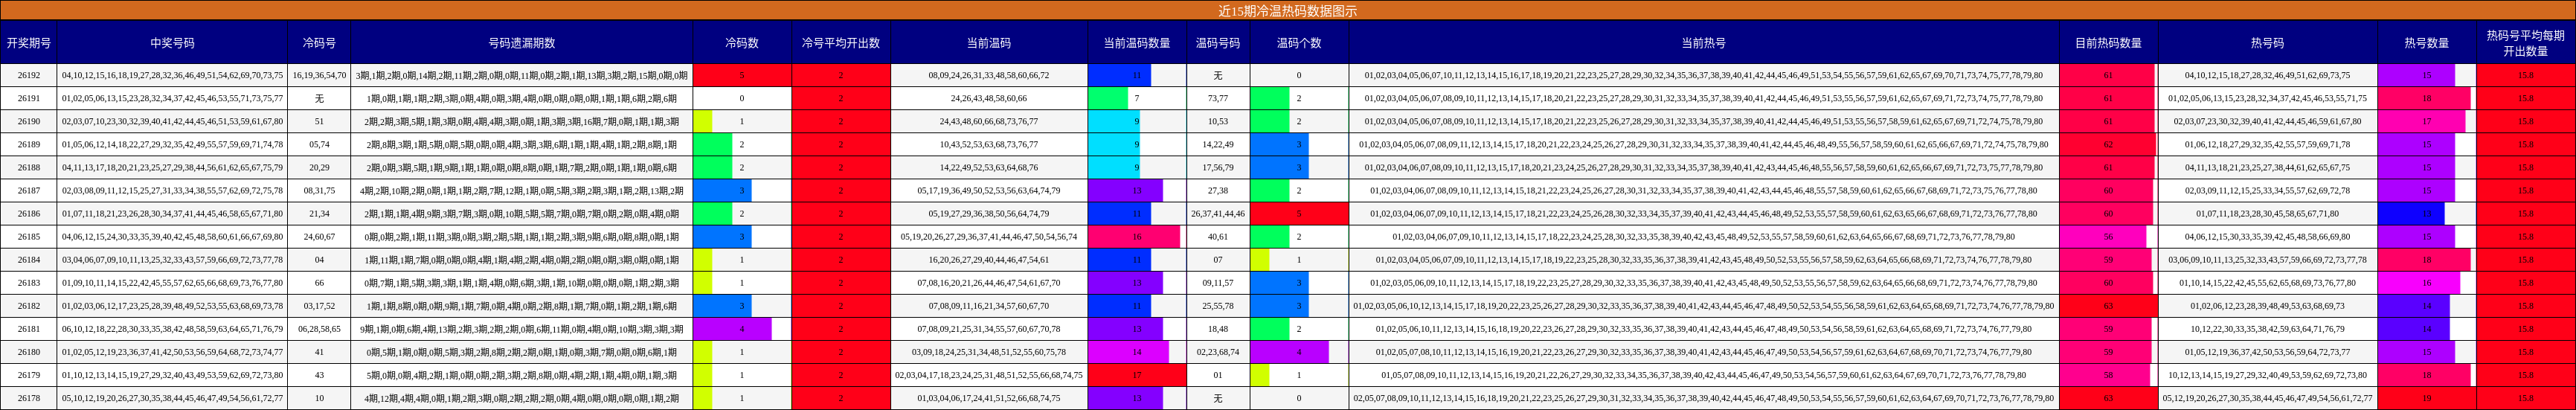Click red cold-count bar for 26192
The height and width of the screenshot is (410, 2576).
741,75
